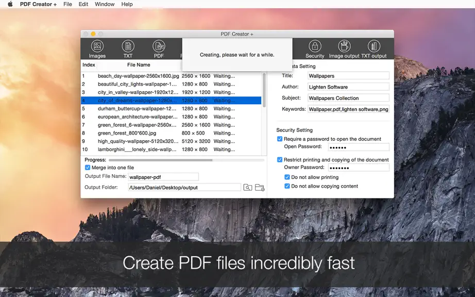Toggle Merge into one file checkbox
The image size is (475, 297).
coord(88,168)
